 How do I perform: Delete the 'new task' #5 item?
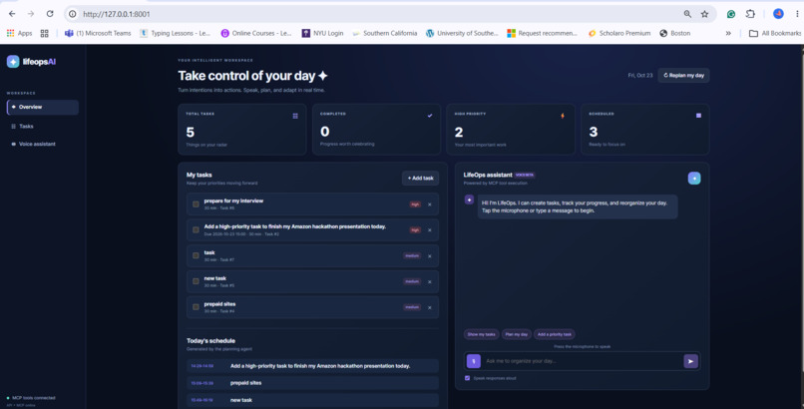[x=430, y=282]
